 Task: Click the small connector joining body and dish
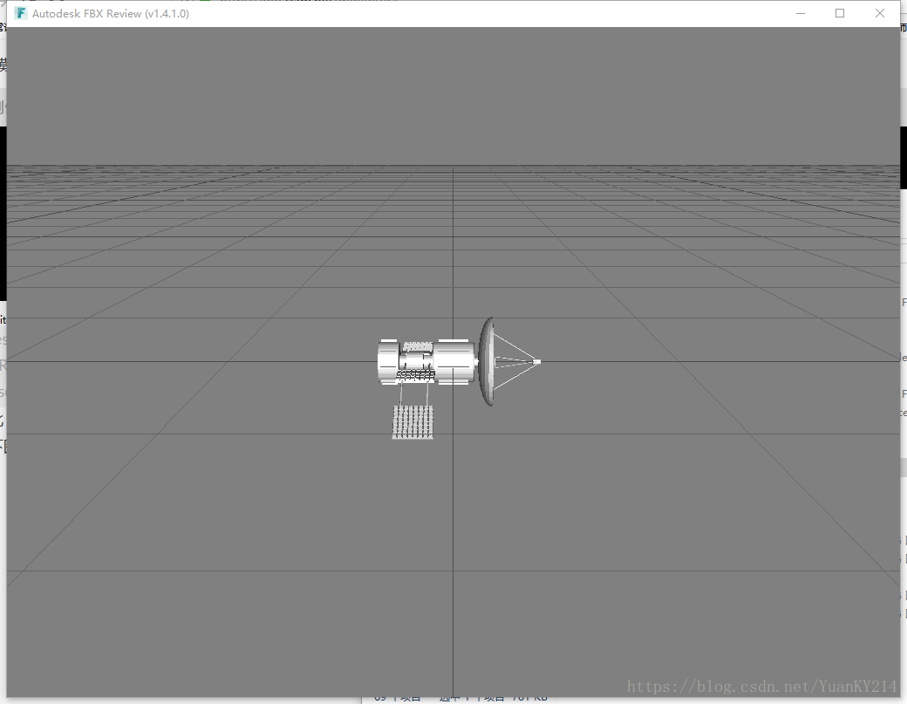coord(477,361)
